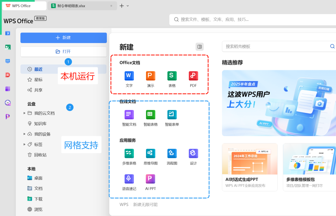Launch 思维导图 mind map
Image resolution: width=336 pixels, height=216 pixels.
(x=150, y=157)
